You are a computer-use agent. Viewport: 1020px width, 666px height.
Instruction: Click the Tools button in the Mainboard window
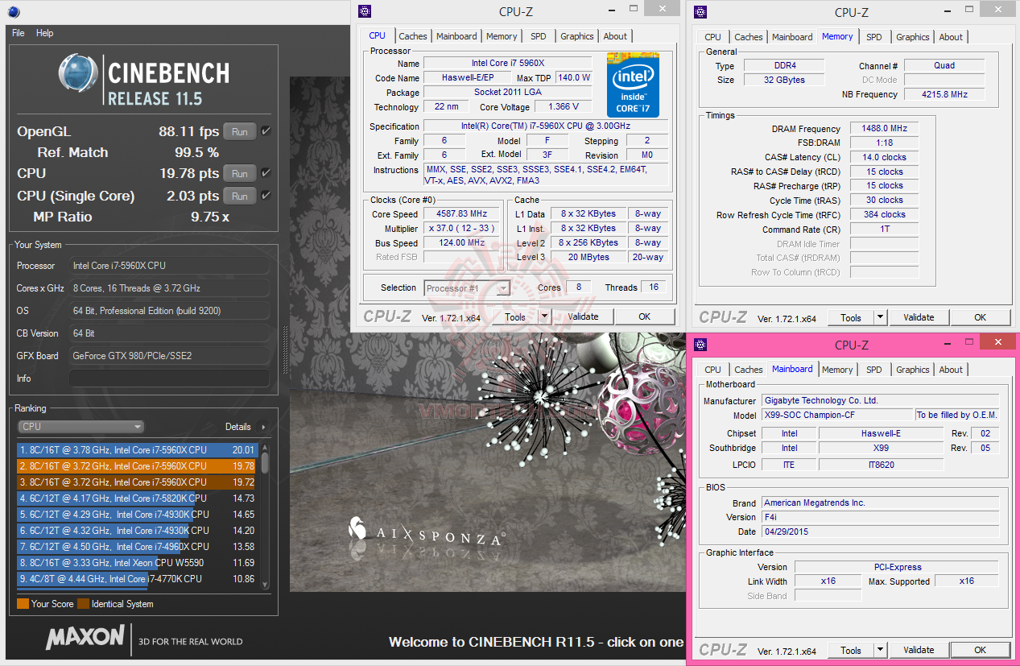point(851,650)
